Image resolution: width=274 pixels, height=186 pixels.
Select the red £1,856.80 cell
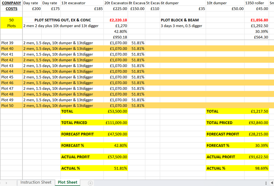click(x=257, y=20)
